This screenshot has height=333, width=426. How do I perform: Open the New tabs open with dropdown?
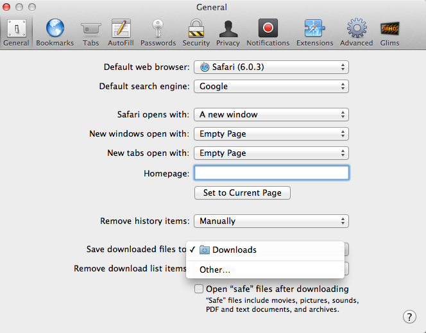point(271,153)
